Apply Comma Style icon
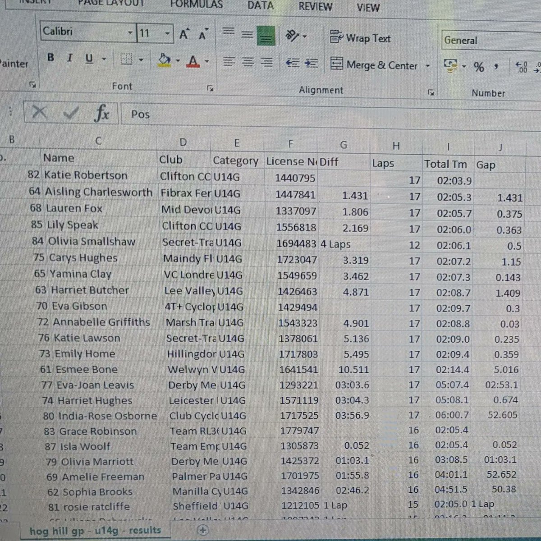The image size is (541, 541). pos(496,68)
